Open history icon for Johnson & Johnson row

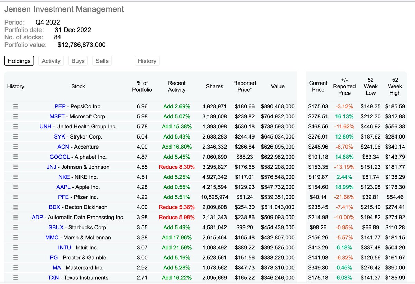coord(15,167)
